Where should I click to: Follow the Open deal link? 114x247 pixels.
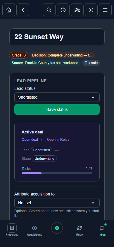32,140
